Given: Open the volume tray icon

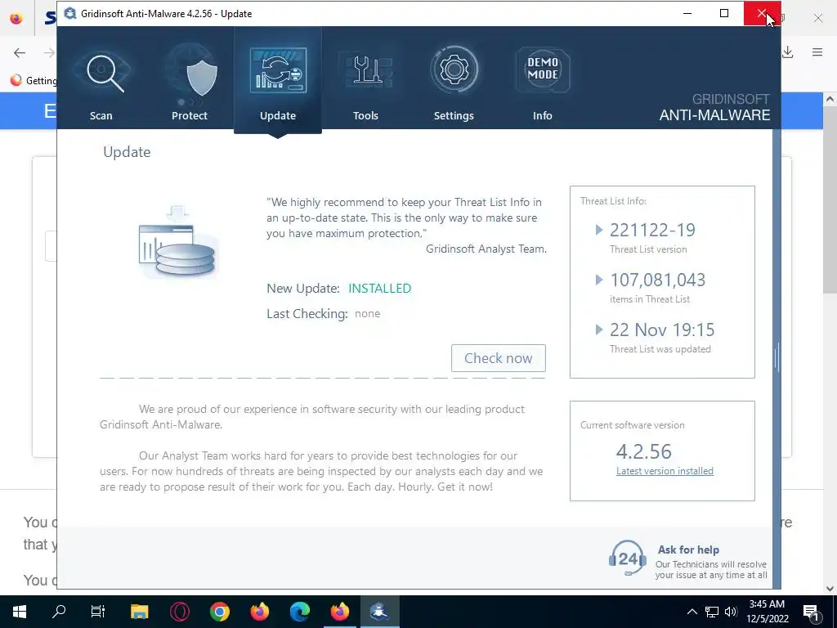Looking at the screenshot, I should click(x=731, y=612).
